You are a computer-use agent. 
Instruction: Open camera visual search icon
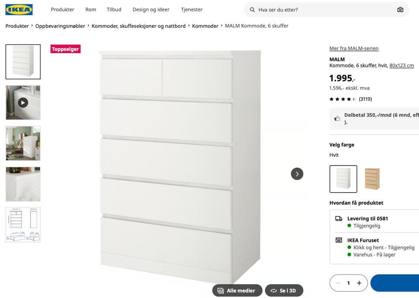(x=400, y=10)
